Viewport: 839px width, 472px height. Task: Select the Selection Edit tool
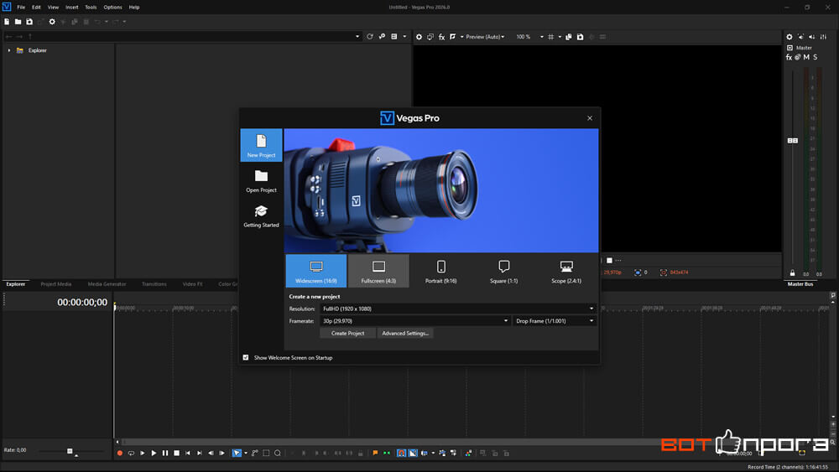coord(266,454)
